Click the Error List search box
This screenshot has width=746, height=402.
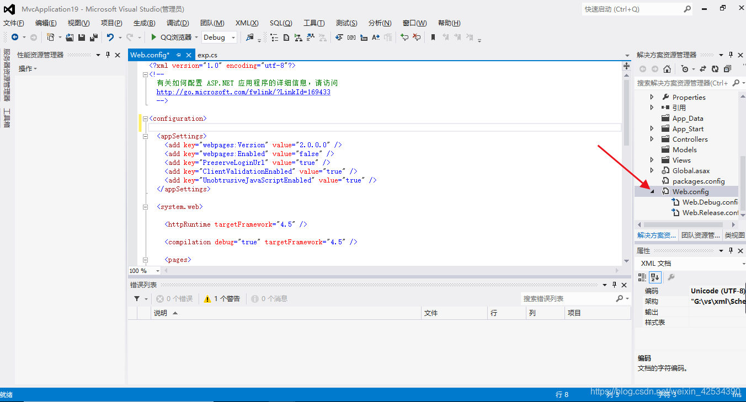(x=568, y=298)
